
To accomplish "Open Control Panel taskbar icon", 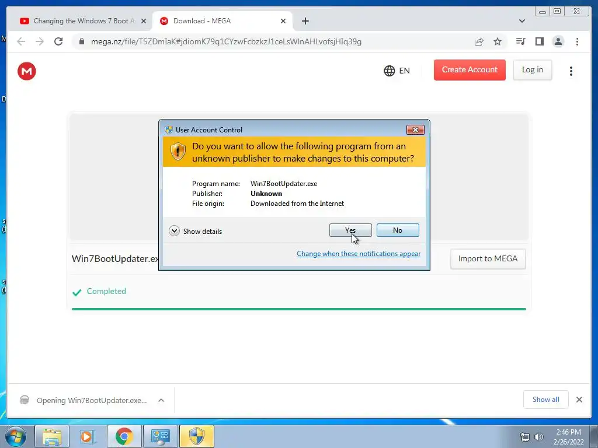I will click(x=160, y=436).
